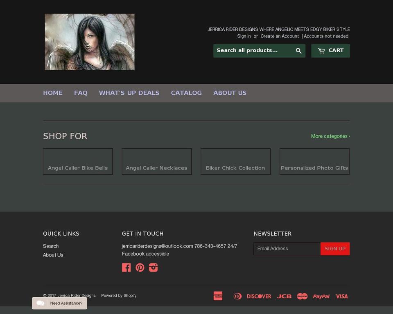Open What's Up Deals page
The width and height of the screenshot is (393, 314).
[x=129, y=93]
